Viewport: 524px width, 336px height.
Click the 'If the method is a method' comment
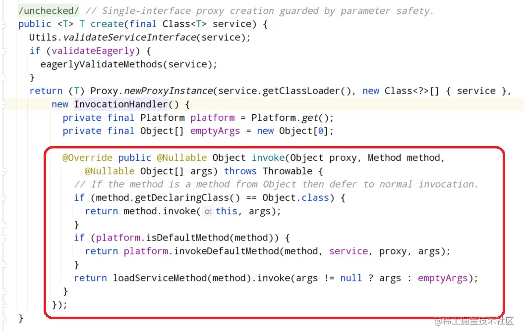click(x=276, y=184)
